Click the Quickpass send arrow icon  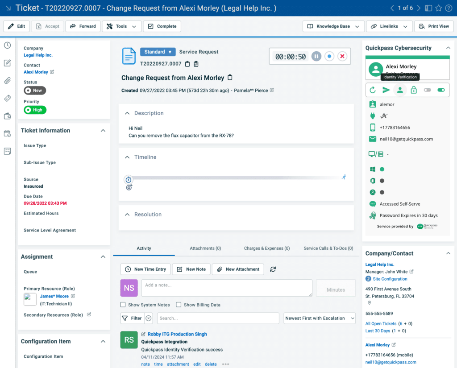[x=386, y=90]
